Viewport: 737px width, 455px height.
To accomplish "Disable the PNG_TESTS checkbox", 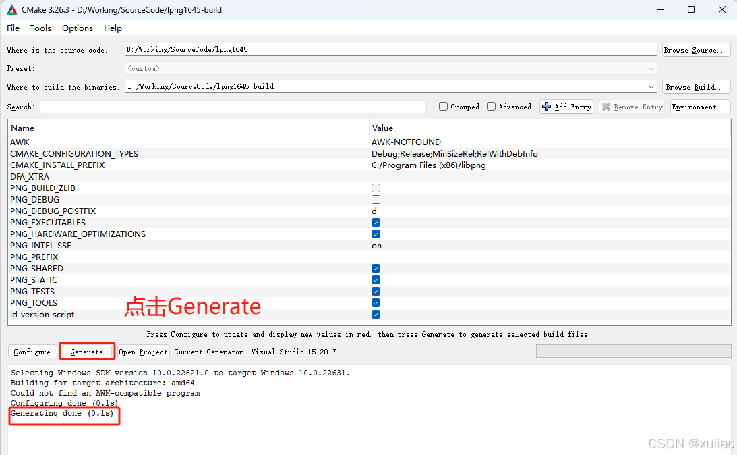I will pos(376,291).
